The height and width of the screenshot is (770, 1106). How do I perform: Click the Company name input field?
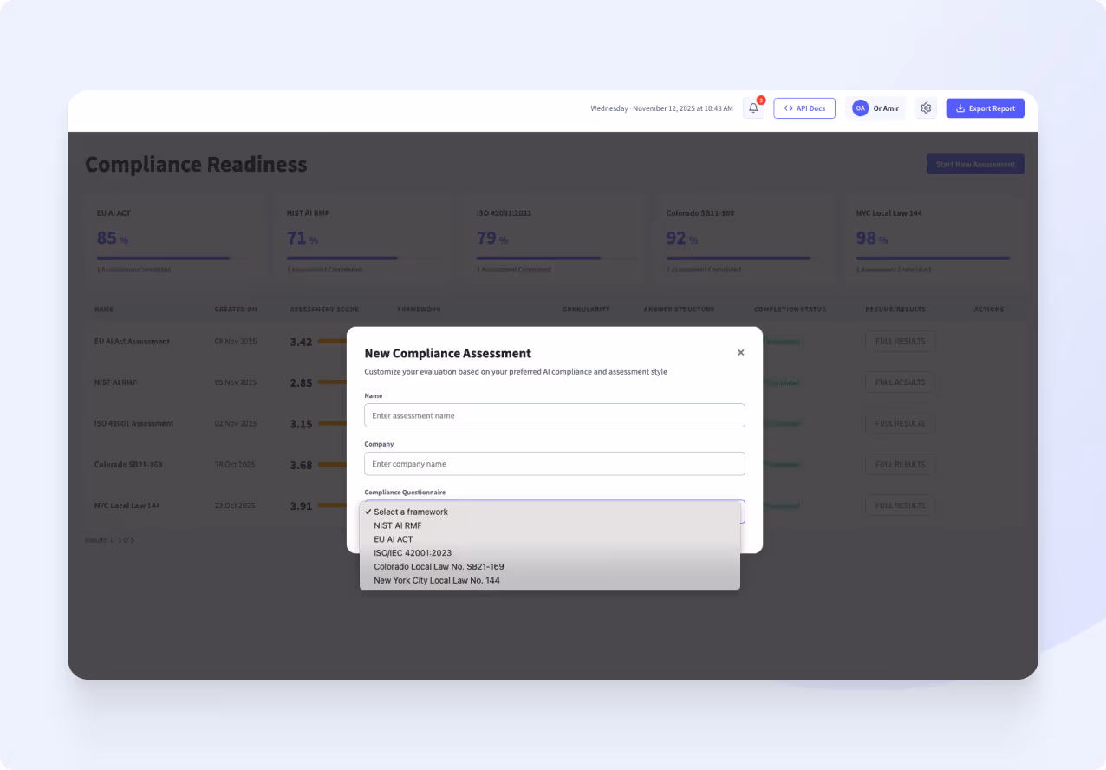coord(555,464)
